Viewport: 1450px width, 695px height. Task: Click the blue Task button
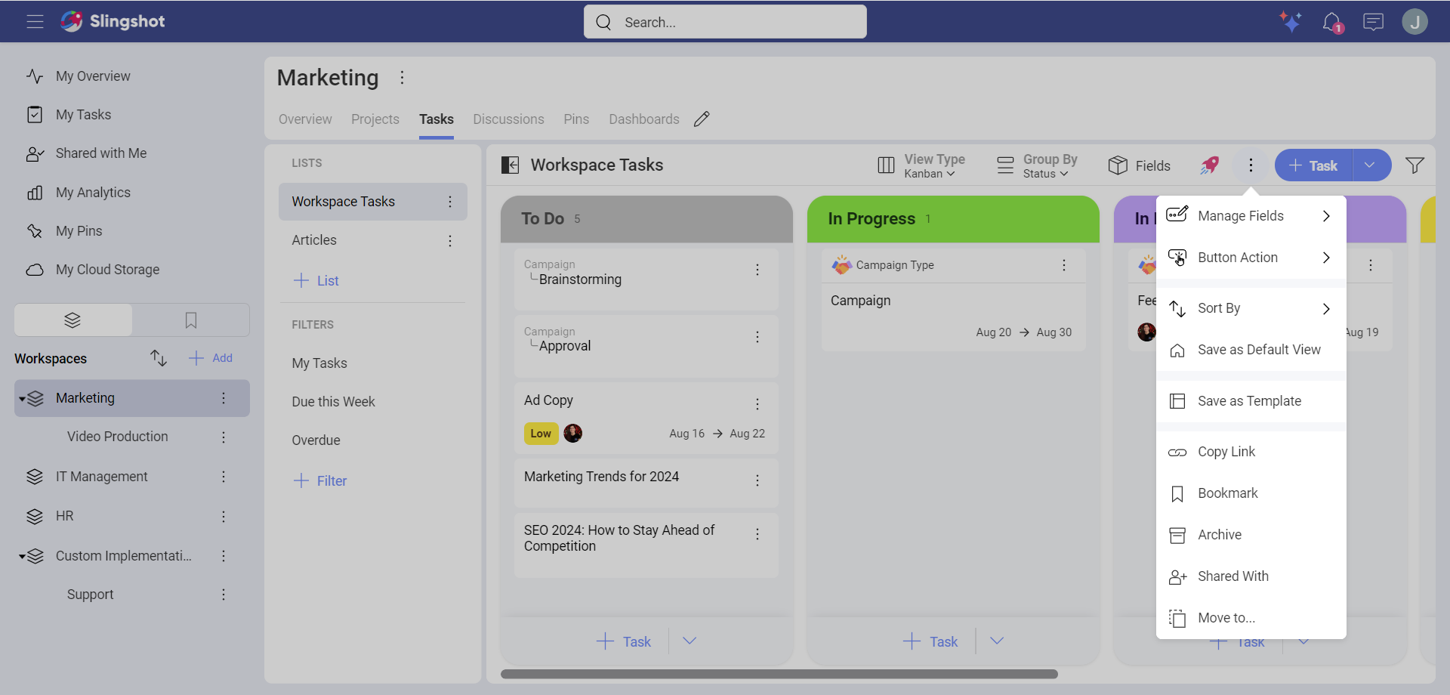point(1313,165)
